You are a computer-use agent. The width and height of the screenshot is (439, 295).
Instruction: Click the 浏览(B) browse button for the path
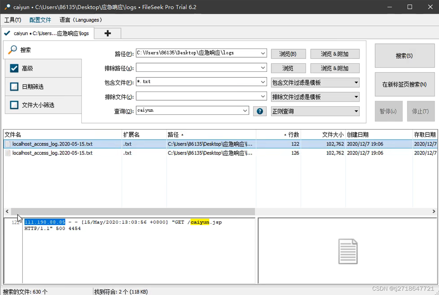tap(288, 53)
